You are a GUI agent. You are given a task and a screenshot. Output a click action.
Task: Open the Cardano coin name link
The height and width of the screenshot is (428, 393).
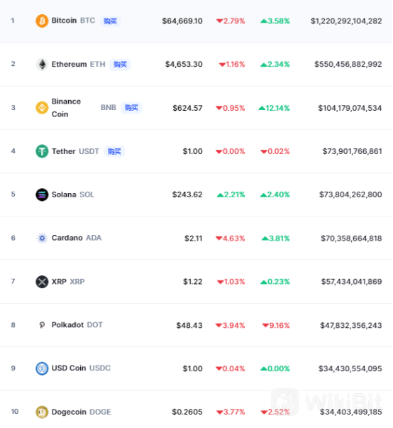click(67, 238)
